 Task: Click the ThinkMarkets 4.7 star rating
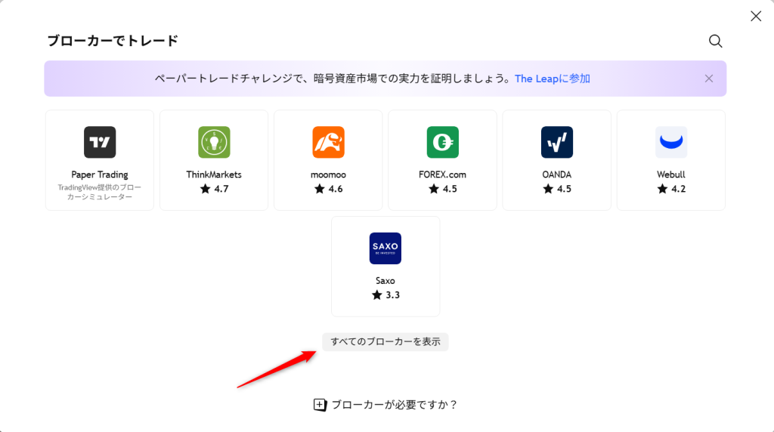click(214, 189)
